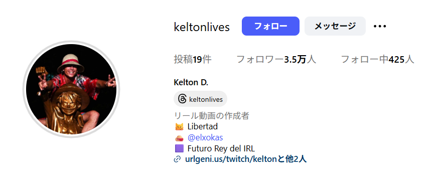The height and width of the screenshot is (189, 440).
Task: Send a message via メッセージ button
Action: (335, 26)
